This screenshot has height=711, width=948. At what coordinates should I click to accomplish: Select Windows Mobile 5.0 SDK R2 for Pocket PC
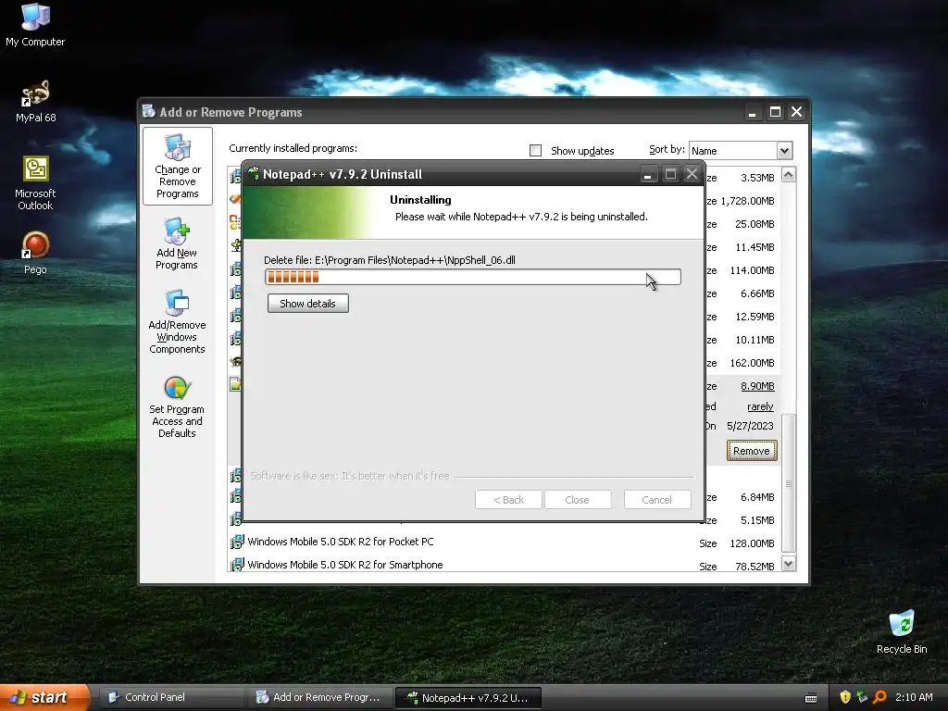(341, 542)
